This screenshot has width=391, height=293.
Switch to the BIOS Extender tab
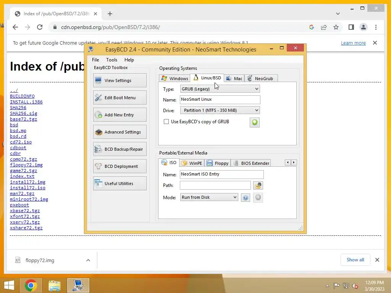[x=251, y=163]
